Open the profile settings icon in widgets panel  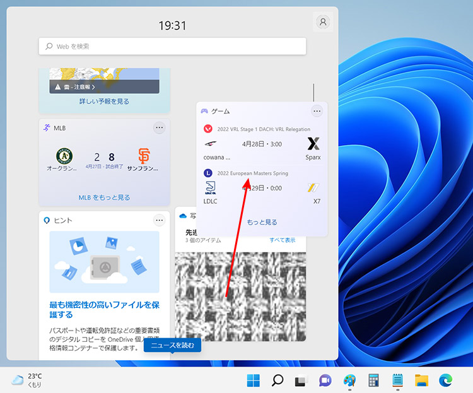click(x=323, y=21)
